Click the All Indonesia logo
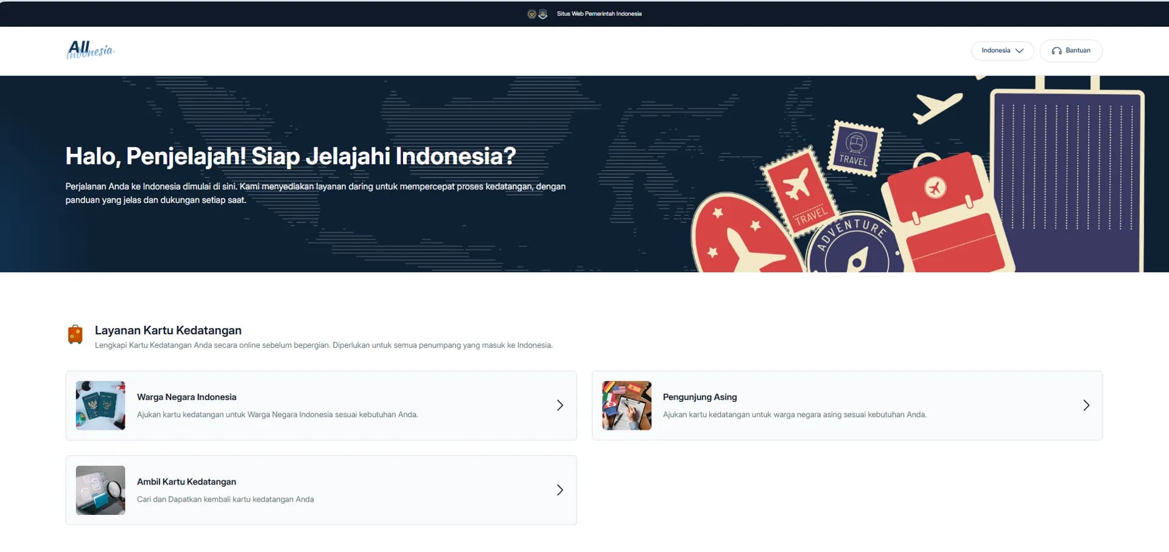This screenshot has width=1169, height=552. tap(90, 50)
